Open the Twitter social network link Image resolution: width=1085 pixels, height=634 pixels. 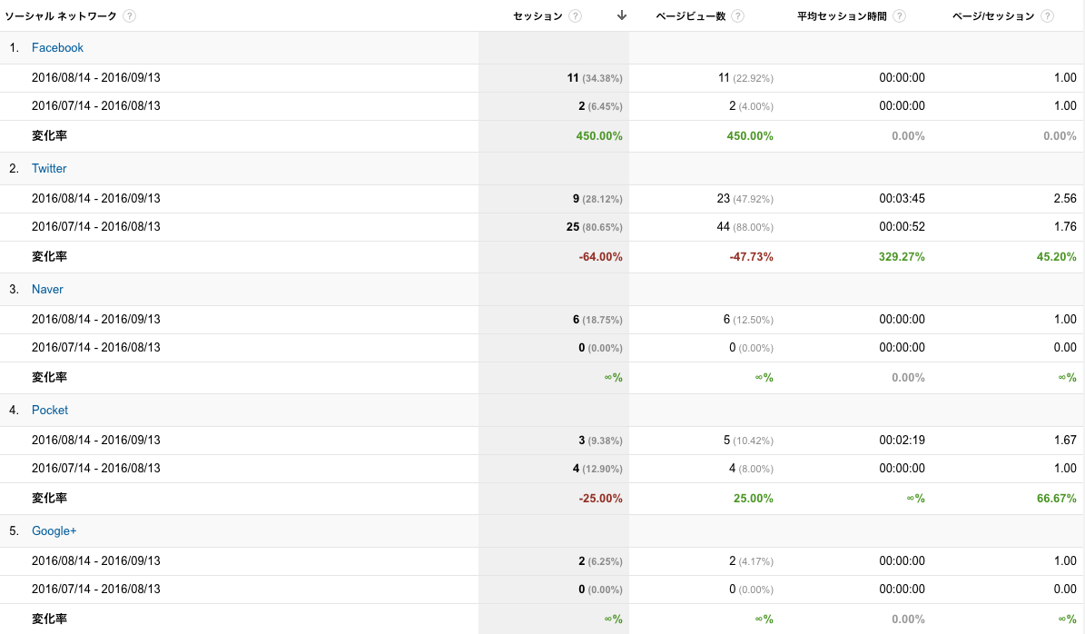point(49,168)
